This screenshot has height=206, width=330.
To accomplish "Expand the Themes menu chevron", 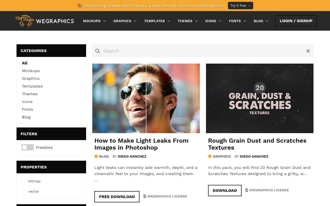I will point(196,21).
